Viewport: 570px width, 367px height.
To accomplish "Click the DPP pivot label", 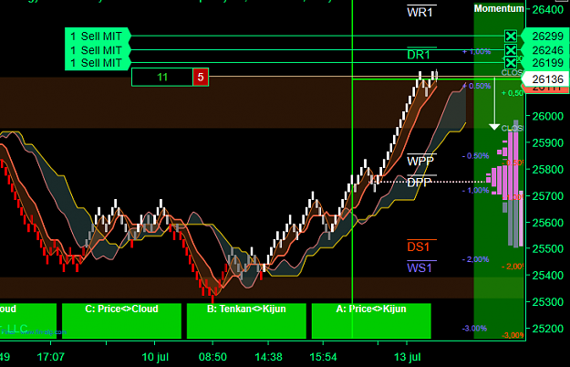I will 420,182.
